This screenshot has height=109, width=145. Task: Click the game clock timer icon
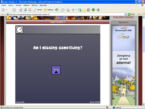point(20,30)
